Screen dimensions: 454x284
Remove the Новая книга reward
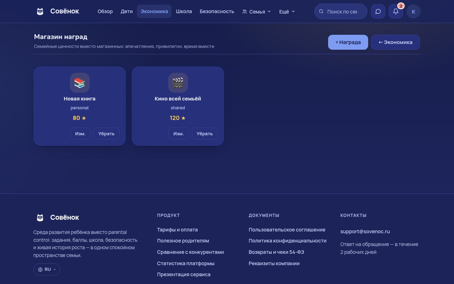click(x=106, y=133)
